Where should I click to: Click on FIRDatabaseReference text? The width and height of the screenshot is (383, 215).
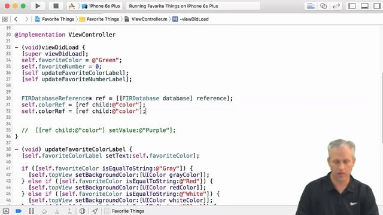pos(55,98)
